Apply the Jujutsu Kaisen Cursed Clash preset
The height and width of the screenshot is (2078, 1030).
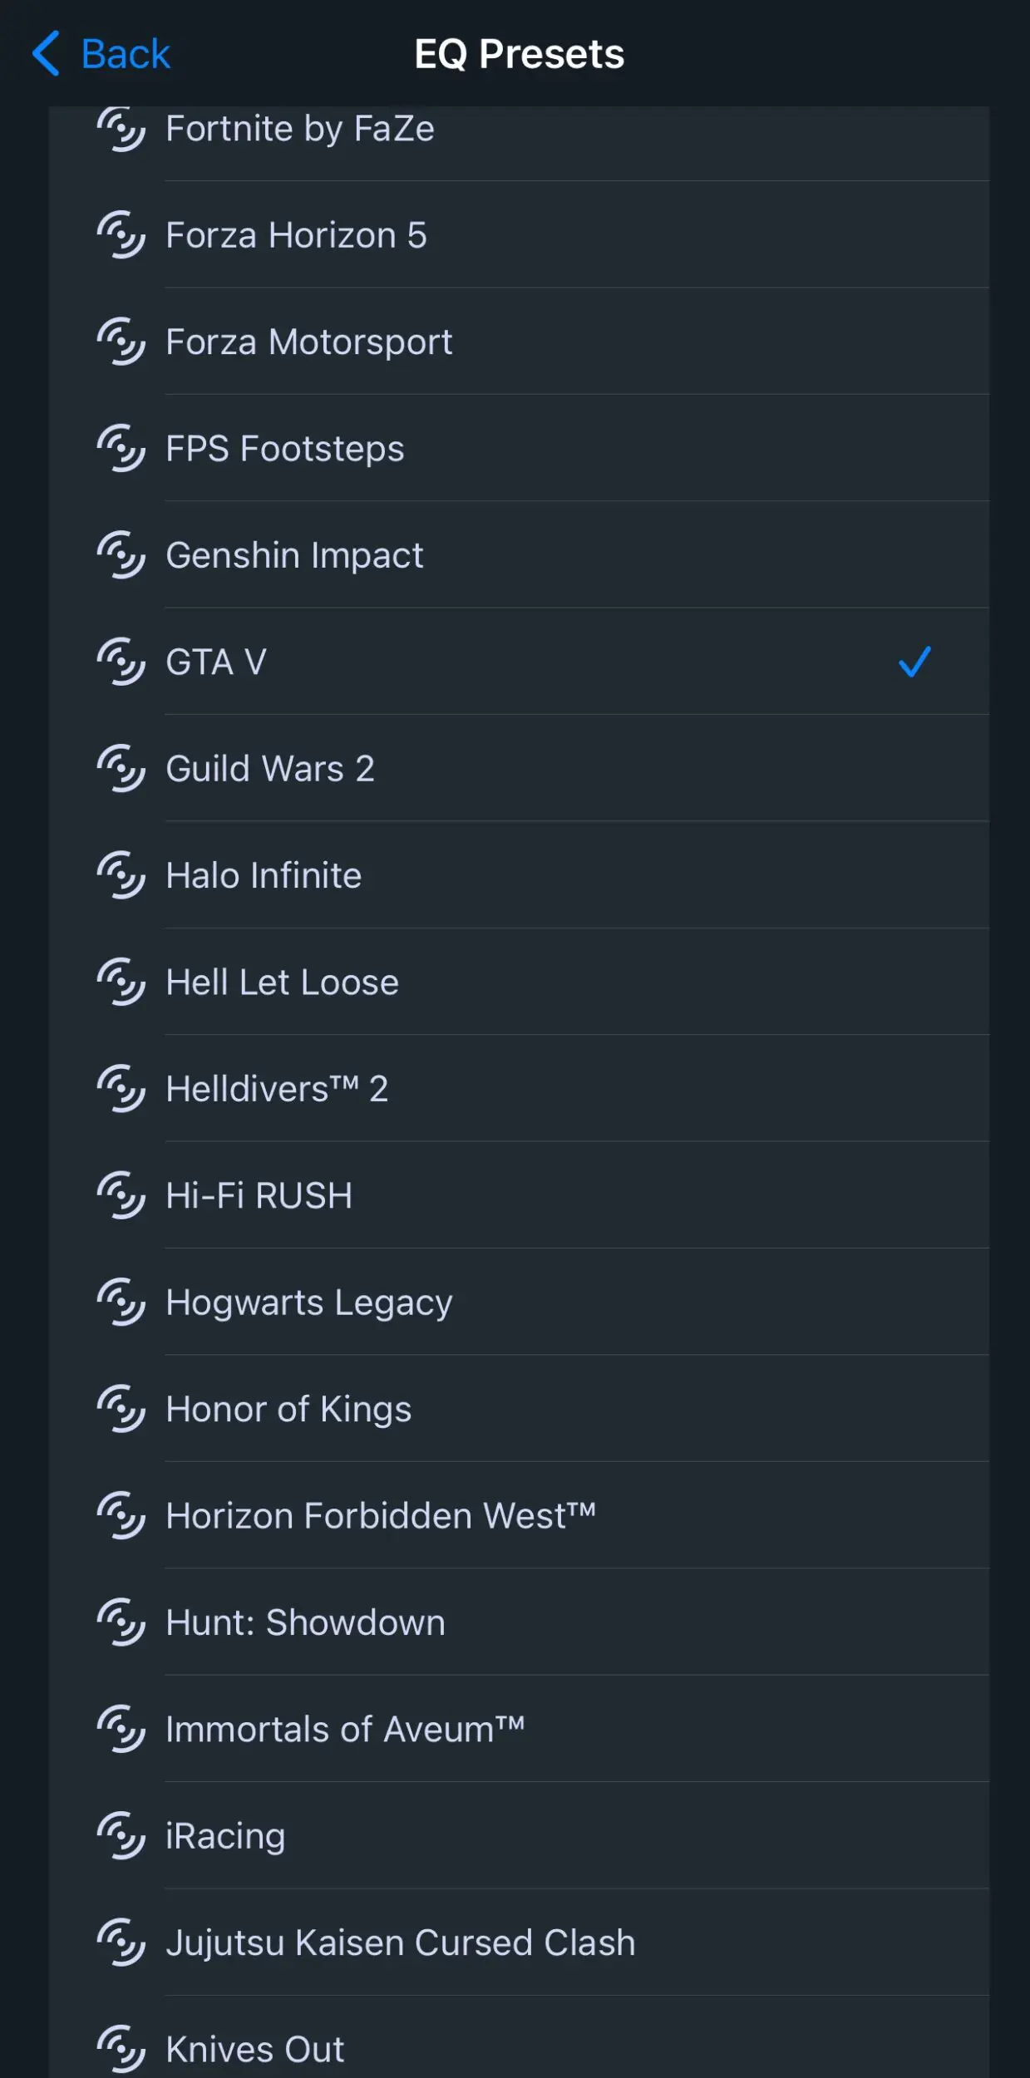(x=519, y=1943)
